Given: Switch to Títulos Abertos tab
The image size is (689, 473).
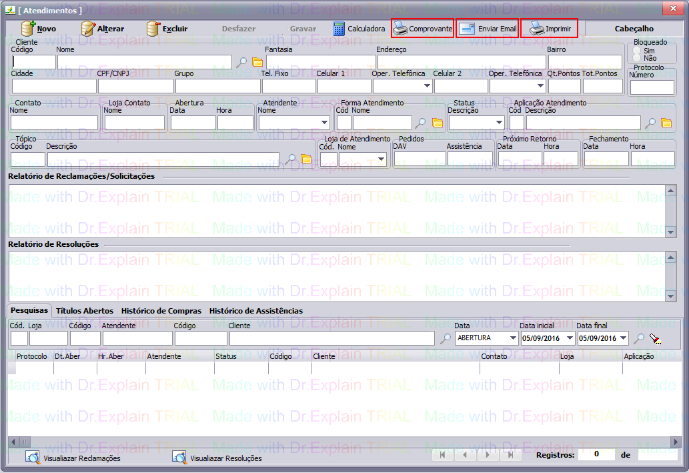Looking at the screenshot, I should point(84,310).
